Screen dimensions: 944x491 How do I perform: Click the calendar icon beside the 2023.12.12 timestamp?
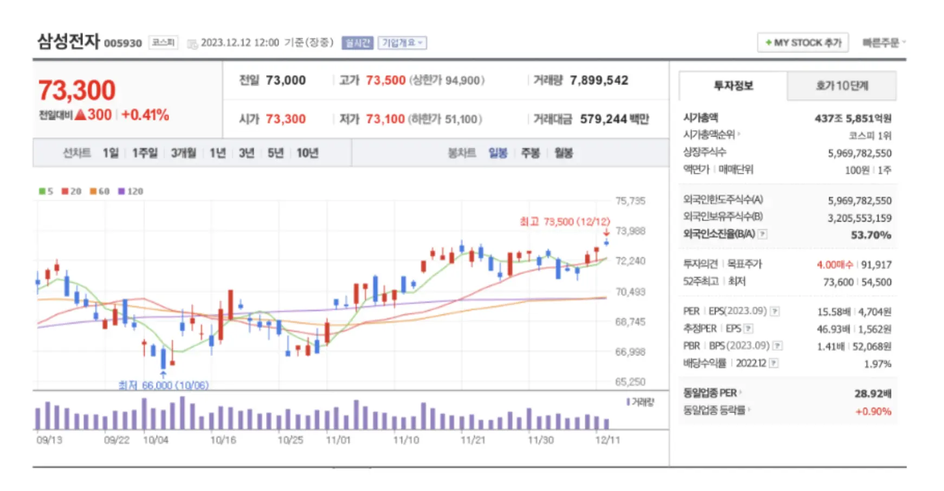tap(192, 44)
